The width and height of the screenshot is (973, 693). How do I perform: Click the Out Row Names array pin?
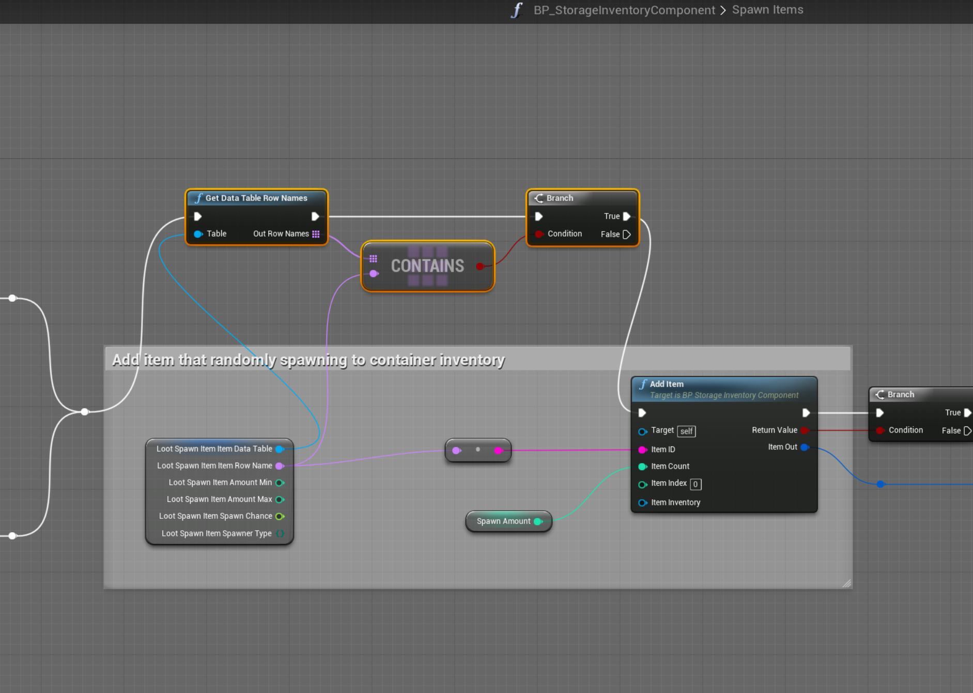tap(316, 234)
